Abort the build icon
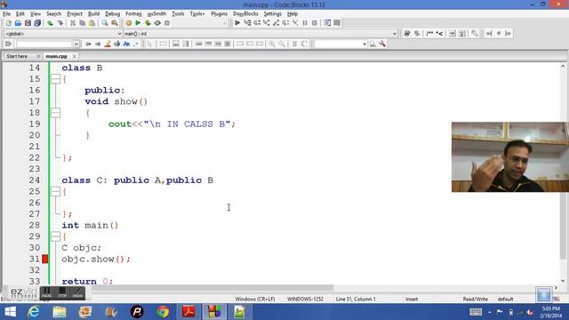The width and height of the screenshot is (569, 320). (167, 23)
